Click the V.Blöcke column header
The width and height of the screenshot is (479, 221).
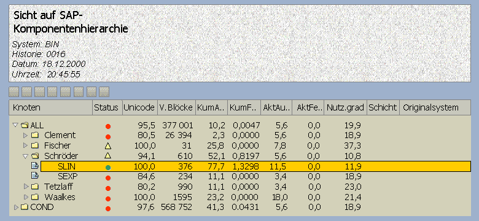coord(176,107)
